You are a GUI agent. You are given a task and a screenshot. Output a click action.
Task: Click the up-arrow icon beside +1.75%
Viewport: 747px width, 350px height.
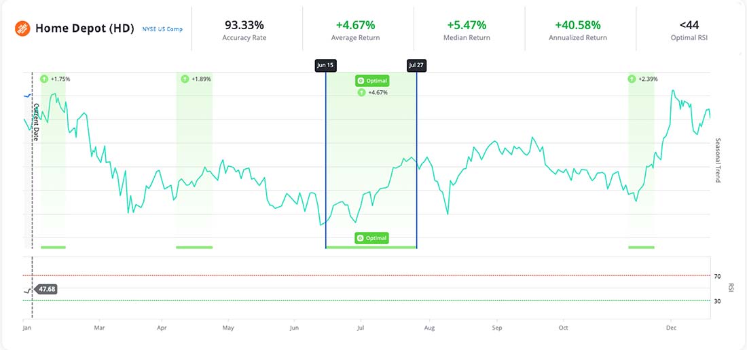45,79
